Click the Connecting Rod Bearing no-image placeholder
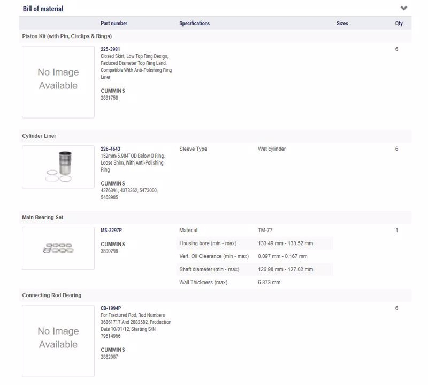 click(58, 341)
